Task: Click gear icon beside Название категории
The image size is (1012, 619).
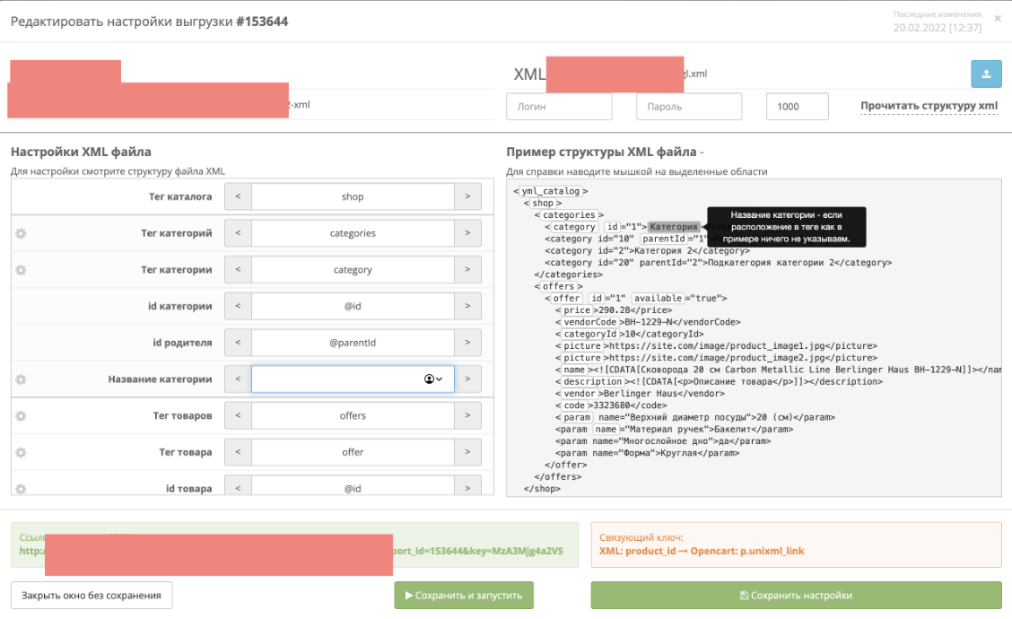Action: tap(21, 379)
